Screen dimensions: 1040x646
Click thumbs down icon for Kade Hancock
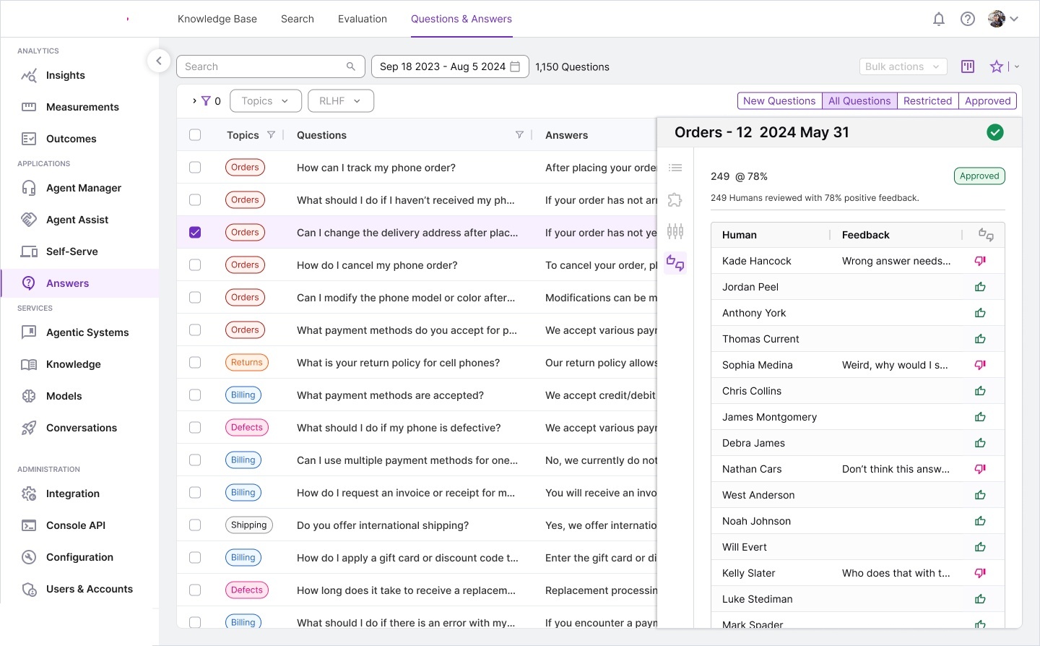point(980,261)
